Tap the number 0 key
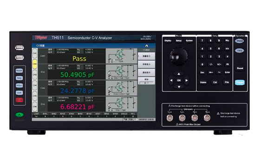260x167 pixels. pos(202,64)
